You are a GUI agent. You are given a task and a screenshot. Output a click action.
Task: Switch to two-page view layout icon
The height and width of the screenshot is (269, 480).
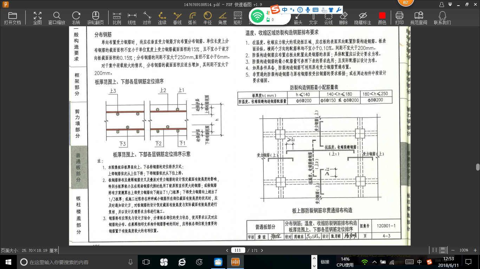point(435,250)
